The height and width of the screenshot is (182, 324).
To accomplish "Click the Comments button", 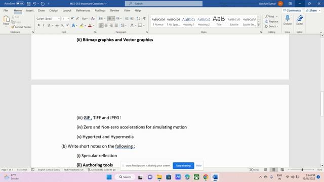I will 292,10.
